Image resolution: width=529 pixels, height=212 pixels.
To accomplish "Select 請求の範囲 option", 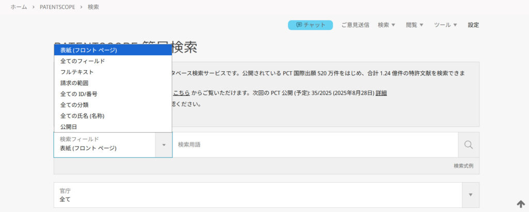I will coord(74,83).
